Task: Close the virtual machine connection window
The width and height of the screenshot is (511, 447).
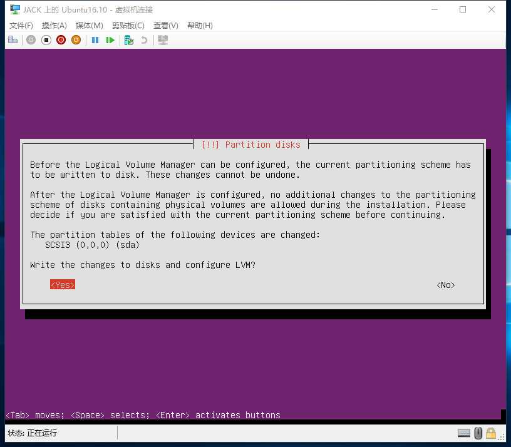Action: pyautogui.click(x=492, y=10)
